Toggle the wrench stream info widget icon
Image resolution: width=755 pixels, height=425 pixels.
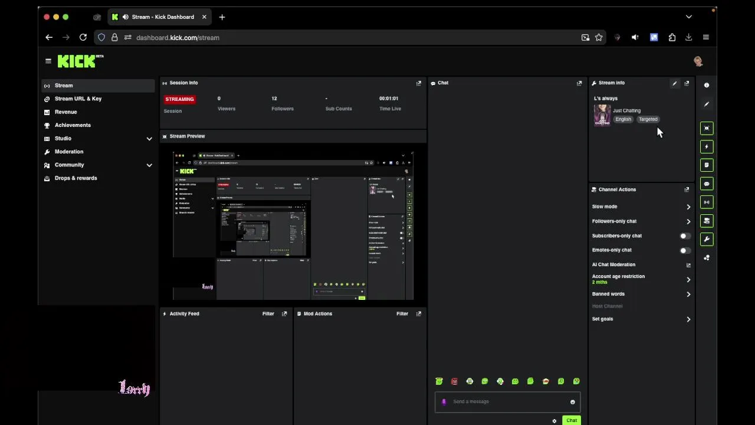pos(707,239)
